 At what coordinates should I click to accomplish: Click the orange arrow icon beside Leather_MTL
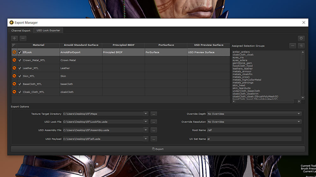point(14,68)
